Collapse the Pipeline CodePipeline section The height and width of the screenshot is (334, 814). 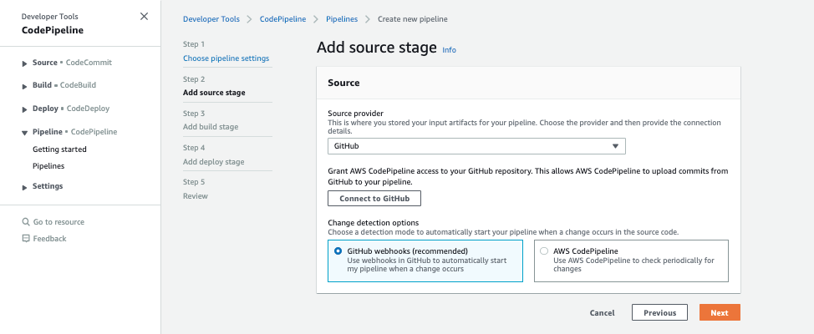pos(24,132)
